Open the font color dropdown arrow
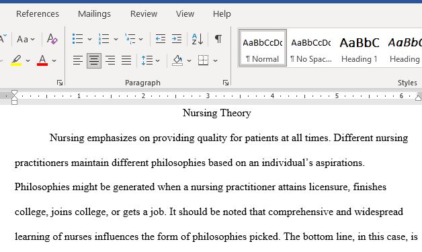Viewport: 422px width, 252px height. coord(54,61)
